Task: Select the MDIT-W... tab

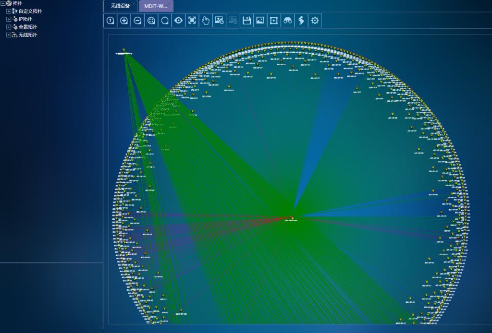Action: (x=155, y=6)
